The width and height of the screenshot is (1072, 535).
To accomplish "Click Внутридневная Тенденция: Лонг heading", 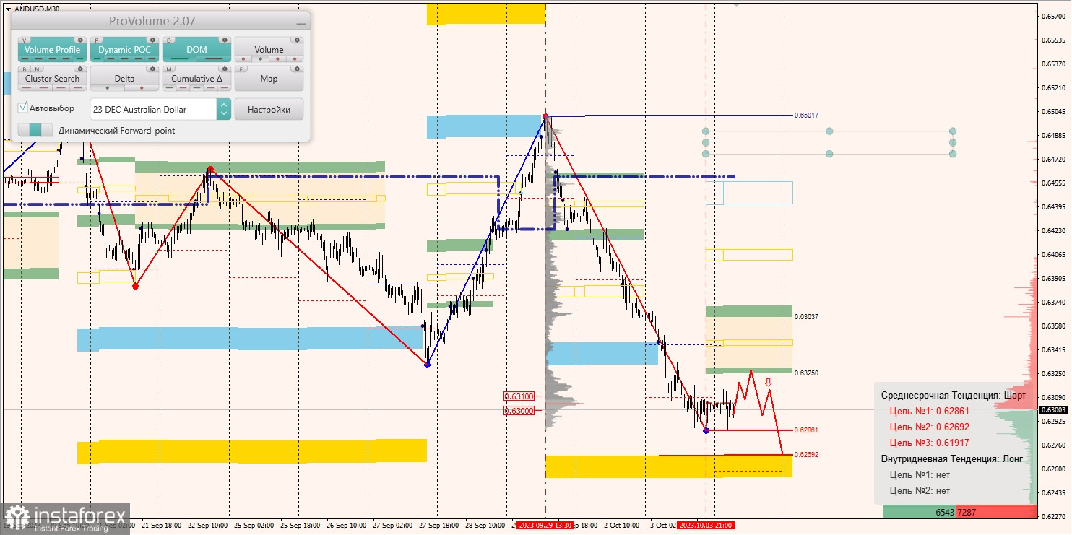I will (x=951, y=459).
